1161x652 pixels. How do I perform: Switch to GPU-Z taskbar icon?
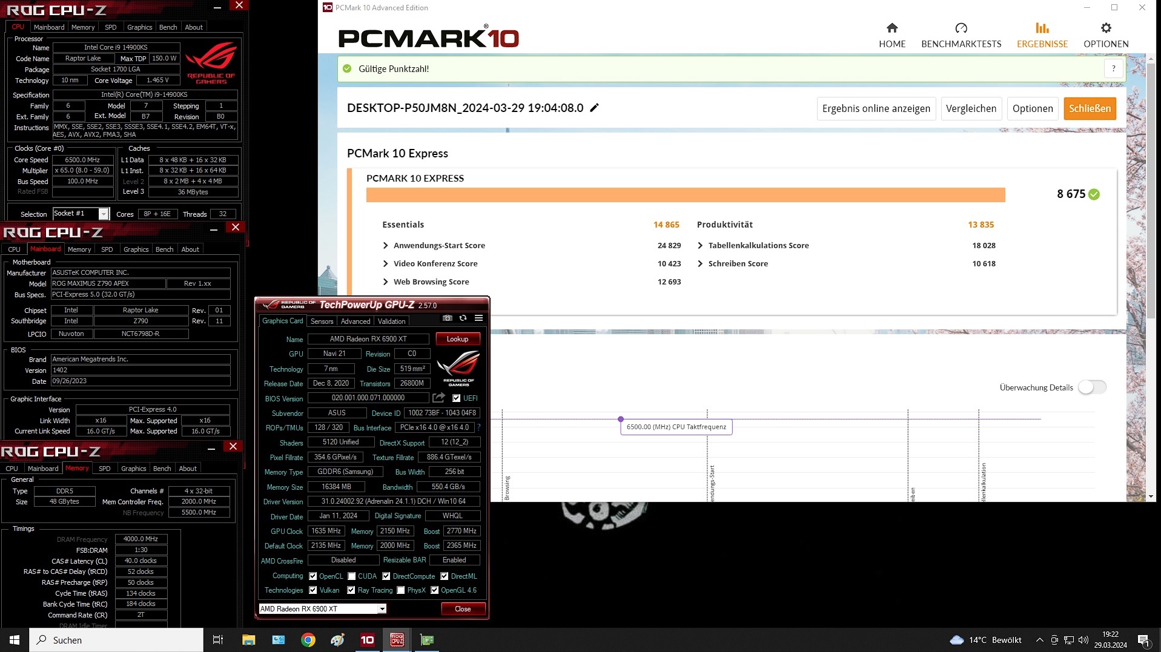click(x=427, y=640)
